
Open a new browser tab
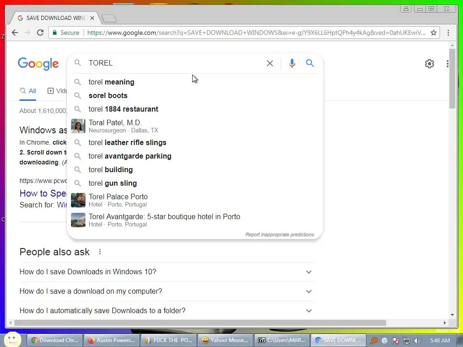(x=109, y=18)
